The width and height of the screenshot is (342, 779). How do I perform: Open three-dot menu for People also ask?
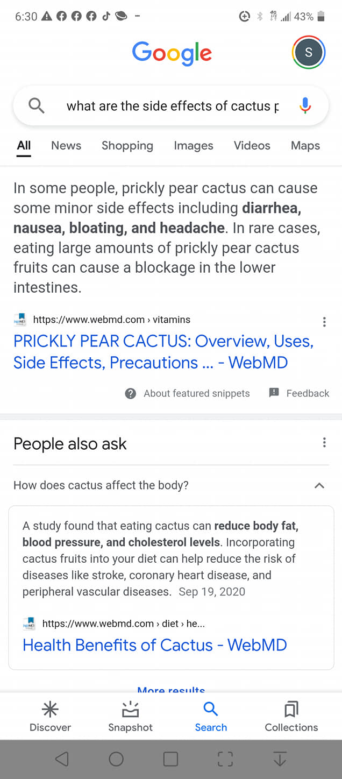[x=324, y=443]
